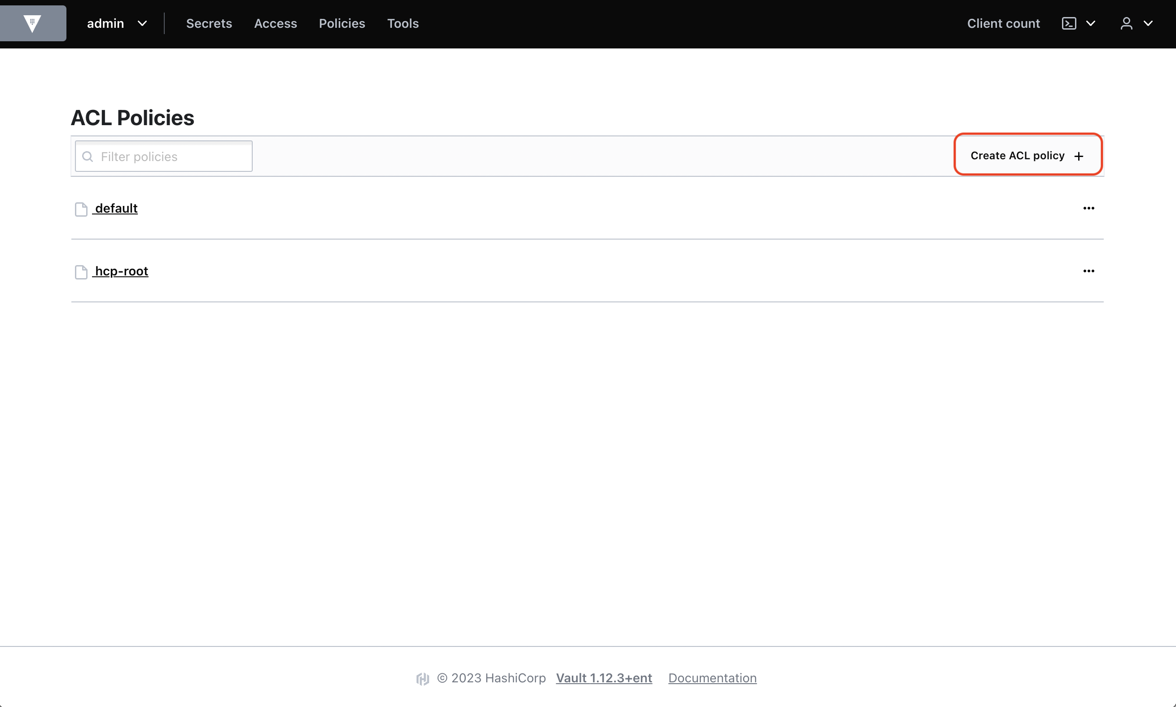Open the Tools menu
The height and width of the screenshot is (707, 1176).
(x=403, y=23)
